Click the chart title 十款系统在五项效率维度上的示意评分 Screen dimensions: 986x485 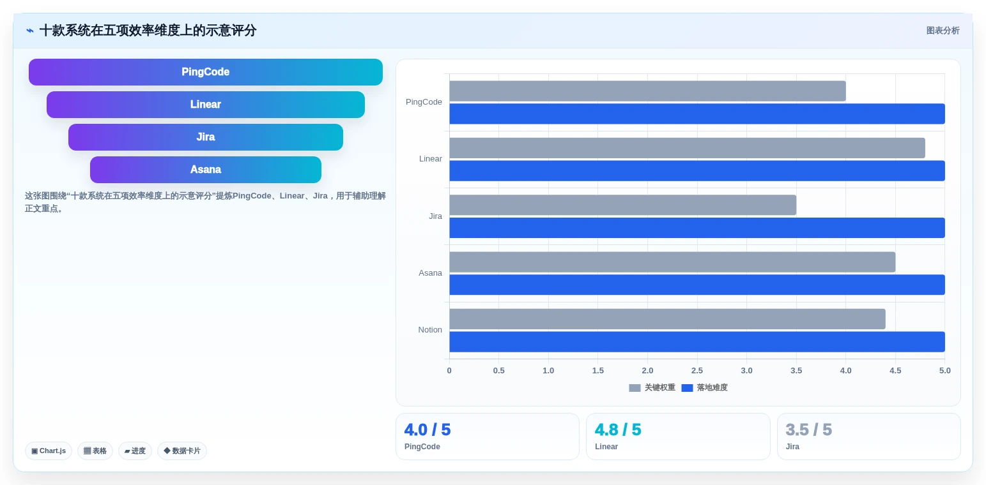[148, 31]
